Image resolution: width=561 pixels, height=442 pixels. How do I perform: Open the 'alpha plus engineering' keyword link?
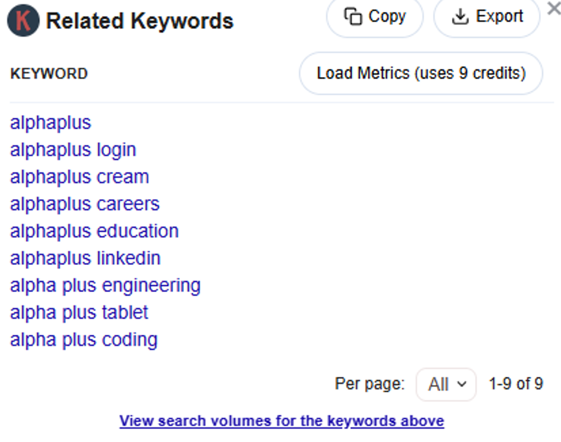(x=106, y=286)
